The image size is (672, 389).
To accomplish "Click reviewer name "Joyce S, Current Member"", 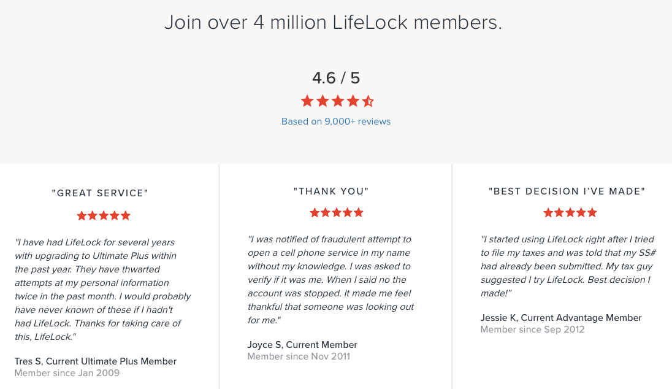I will point(302,345).
